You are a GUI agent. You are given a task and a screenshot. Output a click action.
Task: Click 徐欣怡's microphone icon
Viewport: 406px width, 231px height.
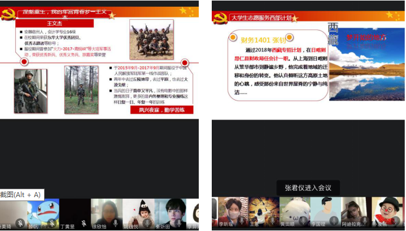pyautogui.click(x=115, y=224)
